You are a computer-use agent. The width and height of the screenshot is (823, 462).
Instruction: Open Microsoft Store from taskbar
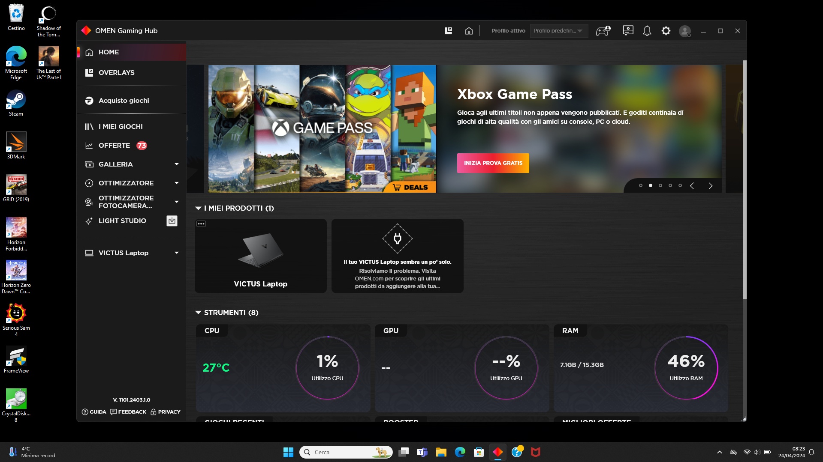click(479, 452)
